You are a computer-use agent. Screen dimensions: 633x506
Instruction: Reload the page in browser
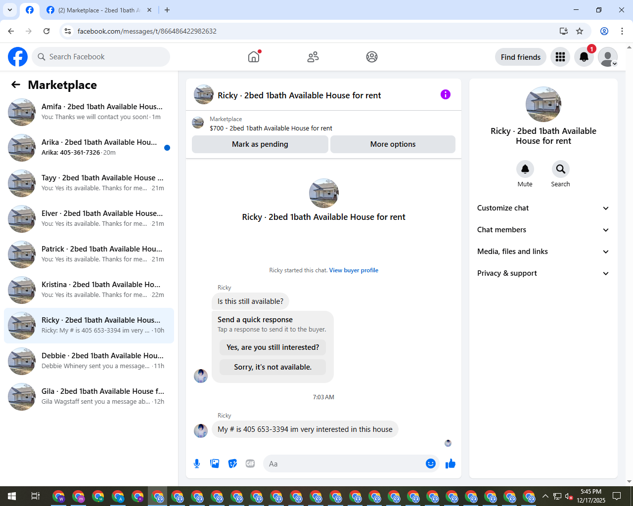46,31
